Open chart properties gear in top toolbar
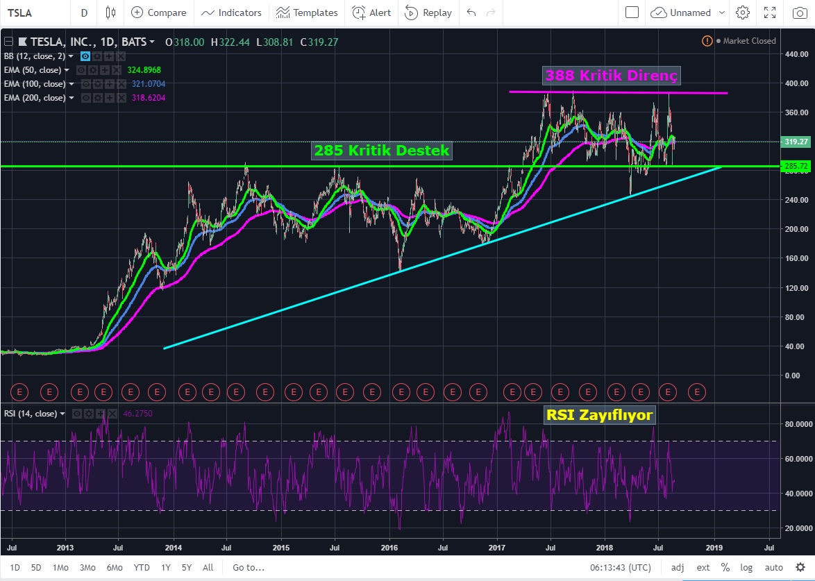815x581 pixels. tap(743, 12)
